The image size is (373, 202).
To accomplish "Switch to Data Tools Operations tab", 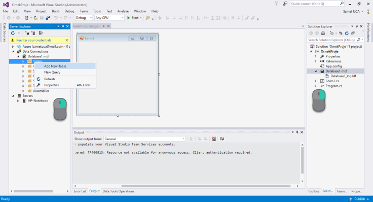I will [119, 191].
